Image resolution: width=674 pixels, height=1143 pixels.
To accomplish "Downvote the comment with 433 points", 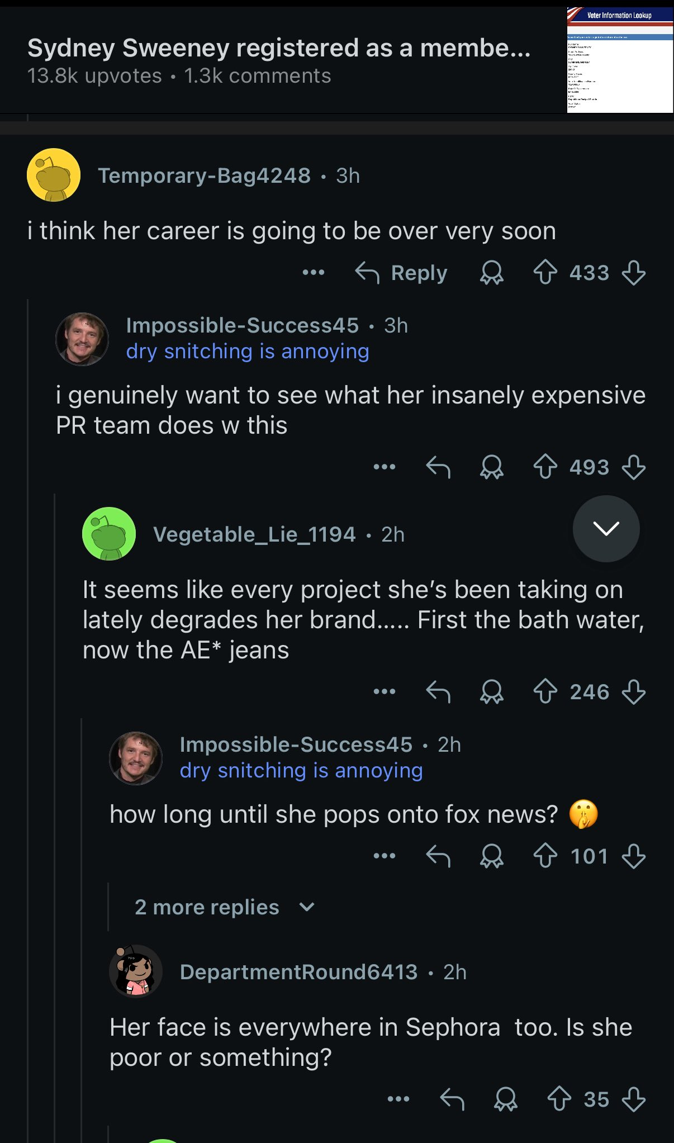I will 634,273.
